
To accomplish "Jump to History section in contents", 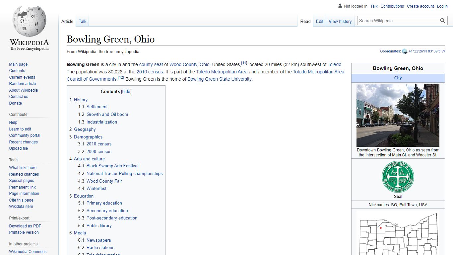I will click(x=81, y=100).
